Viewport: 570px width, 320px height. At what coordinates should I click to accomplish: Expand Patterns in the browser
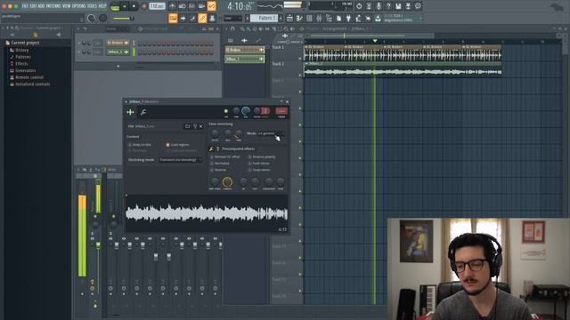coord(23,57)
